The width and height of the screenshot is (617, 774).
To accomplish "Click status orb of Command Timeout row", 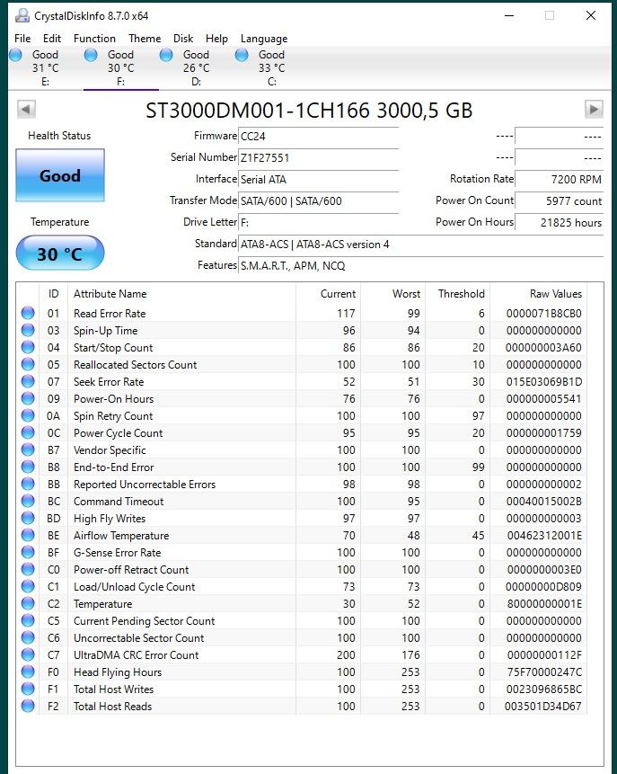I will (x=28, y=501).
